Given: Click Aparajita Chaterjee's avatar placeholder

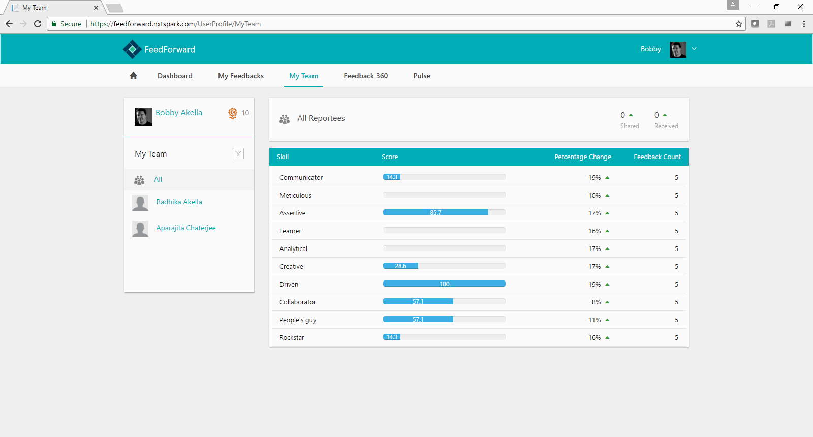Looking at the screenshot, I should [140, 229].
